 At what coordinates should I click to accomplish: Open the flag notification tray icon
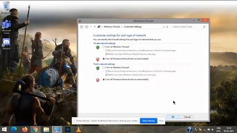(x=200, y=130)
